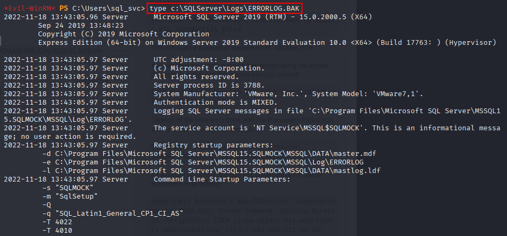Image resolution: width=507 pixels, height=236 pixels.
Task: Select '(c) Microsoft Corporation.' log message
Action: [209, 68]
